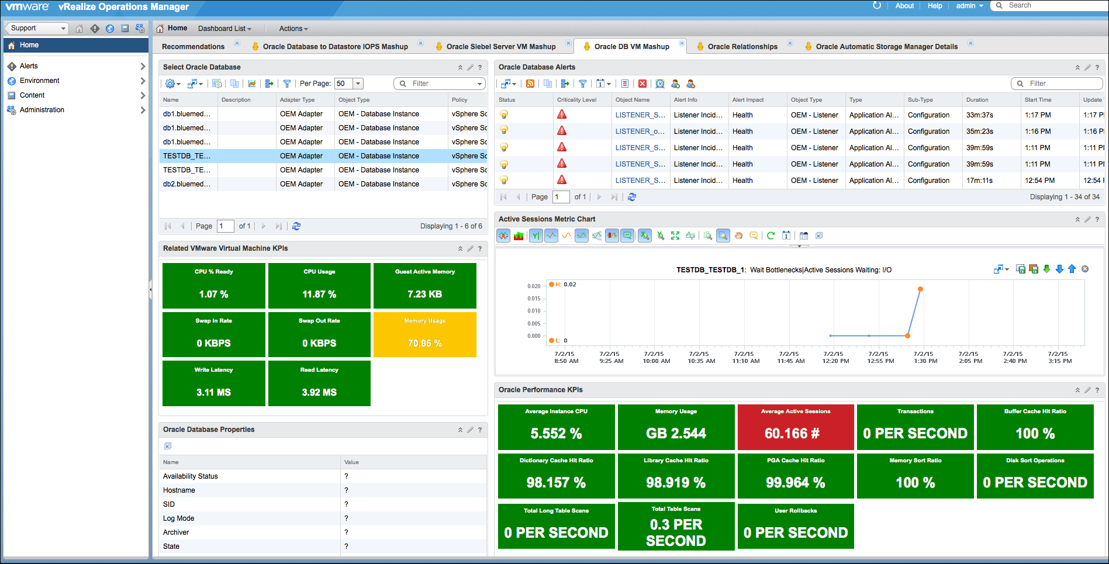Switch to Oracle Database to Datastore IOPS Mashup tab

click(335, 47)
